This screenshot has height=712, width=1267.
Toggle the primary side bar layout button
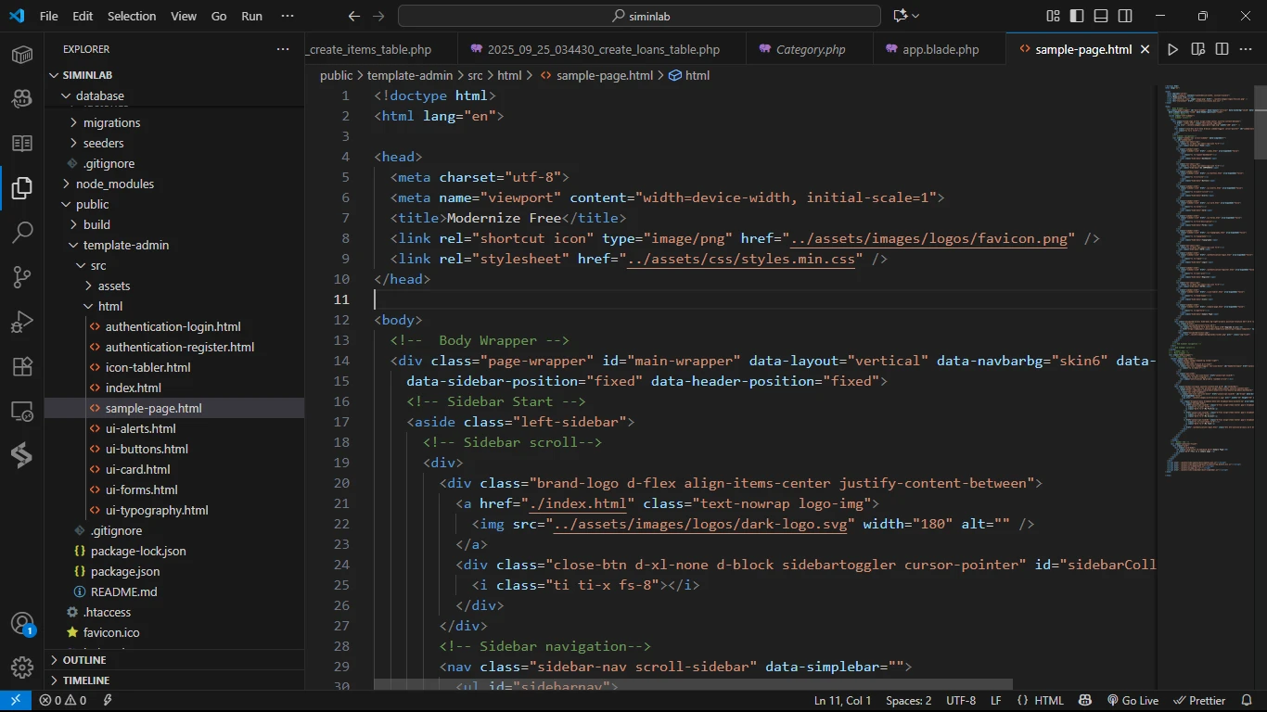1077,16
